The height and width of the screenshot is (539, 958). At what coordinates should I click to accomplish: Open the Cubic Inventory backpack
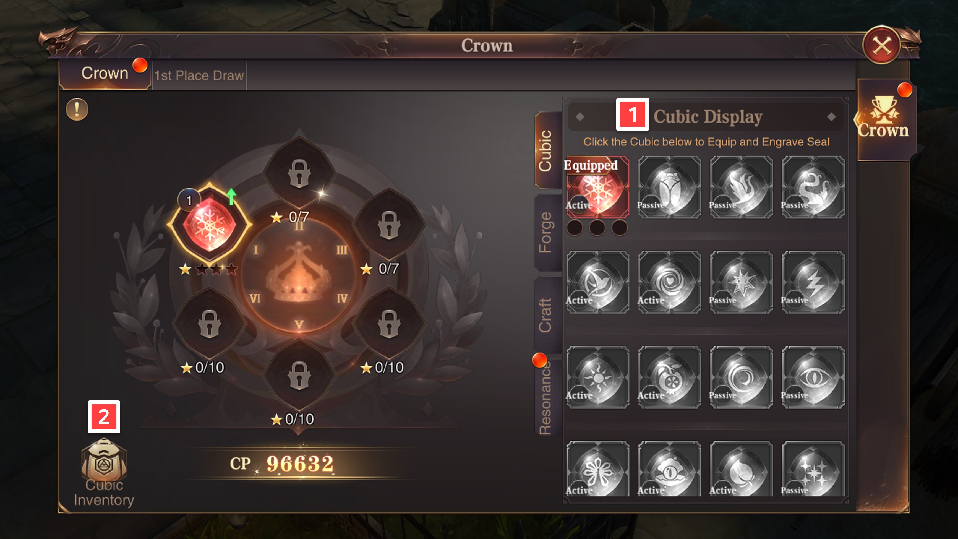tap(104, 472)
